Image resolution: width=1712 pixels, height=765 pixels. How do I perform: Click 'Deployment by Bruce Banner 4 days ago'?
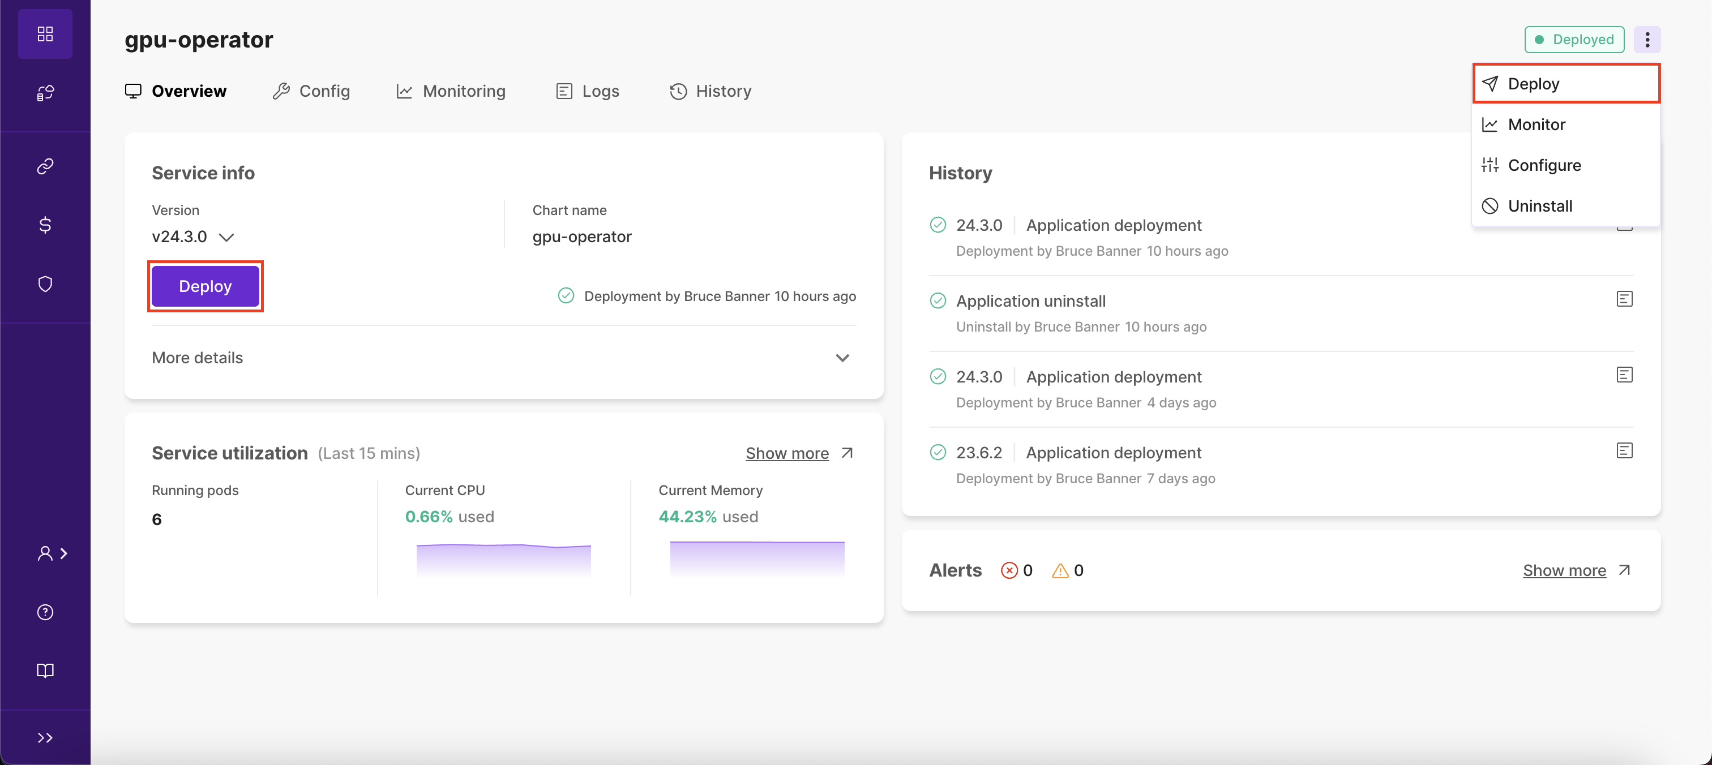coord(1086,403)
